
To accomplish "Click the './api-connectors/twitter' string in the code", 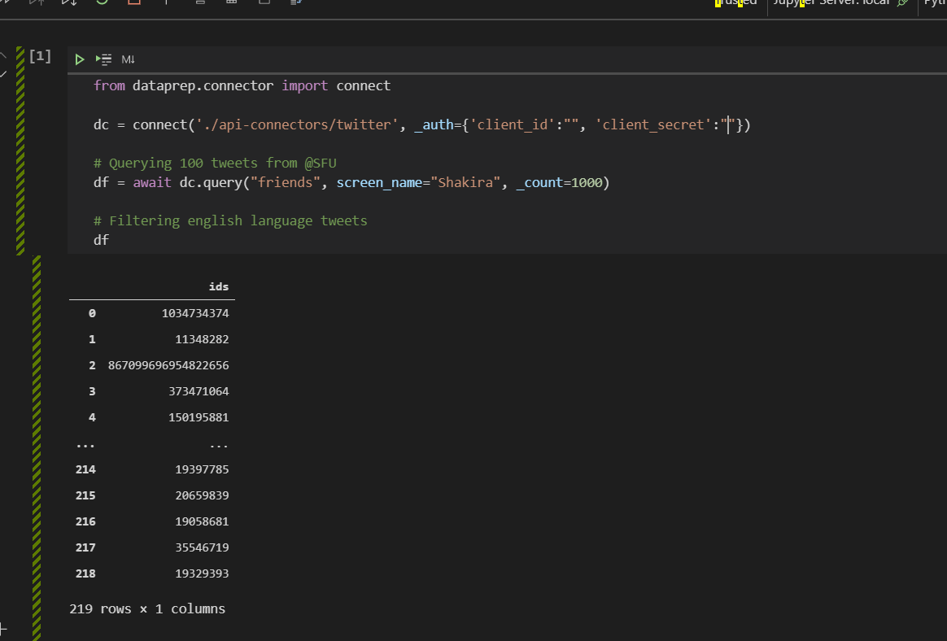I will click(297, 124).
